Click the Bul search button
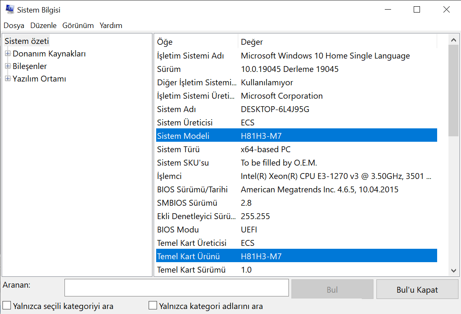The width and height of the screenshot is (461, 314). click(332, 290)
